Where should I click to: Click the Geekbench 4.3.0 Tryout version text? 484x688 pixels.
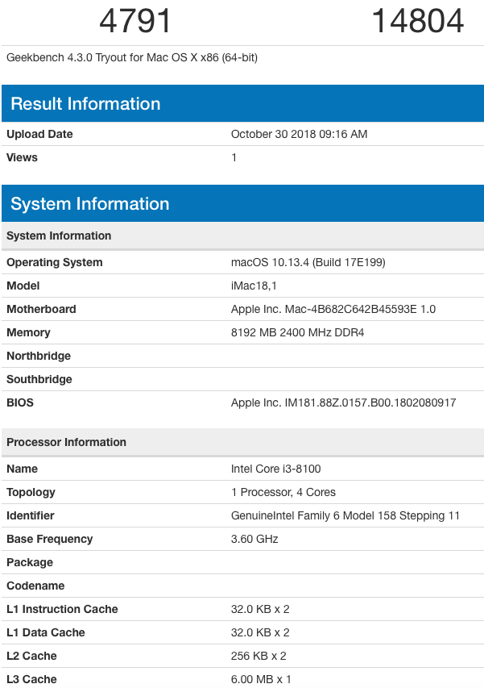coord(132,57)
